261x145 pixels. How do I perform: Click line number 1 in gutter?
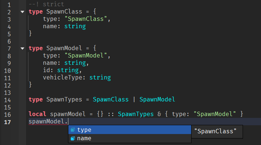(9, 5)
